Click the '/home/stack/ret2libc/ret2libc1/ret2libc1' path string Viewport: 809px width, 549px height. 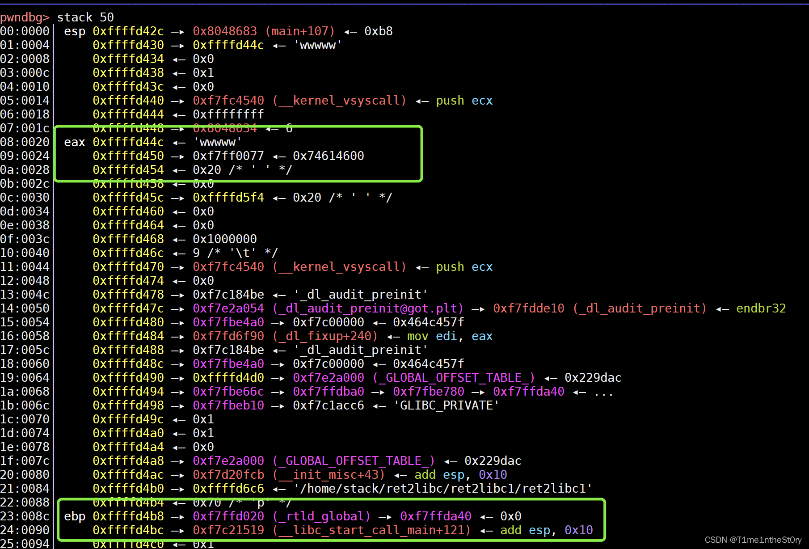click(x=443, y=489)
